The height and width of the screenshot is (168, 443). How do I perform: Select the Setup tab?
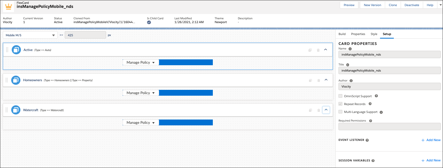click(x=387, y=34)
